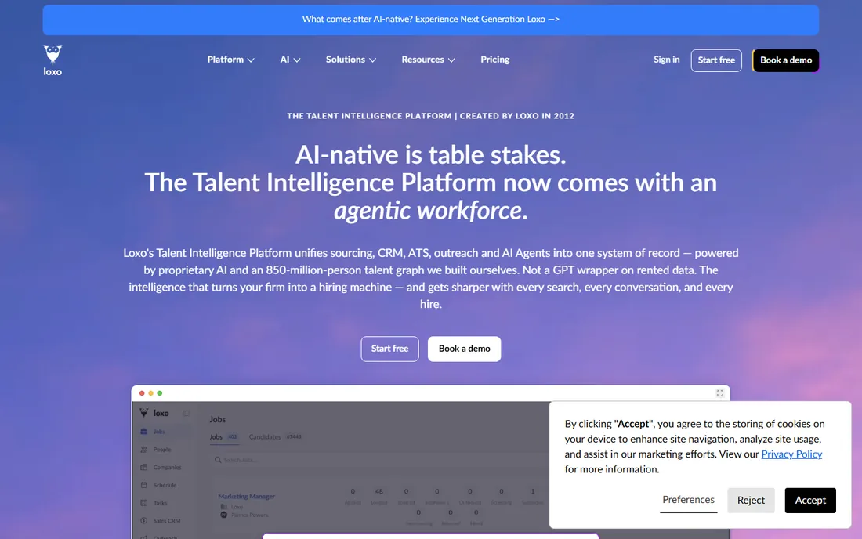Accept cookies
Viewport: 862px width, 539px height.
click(809, 500)
